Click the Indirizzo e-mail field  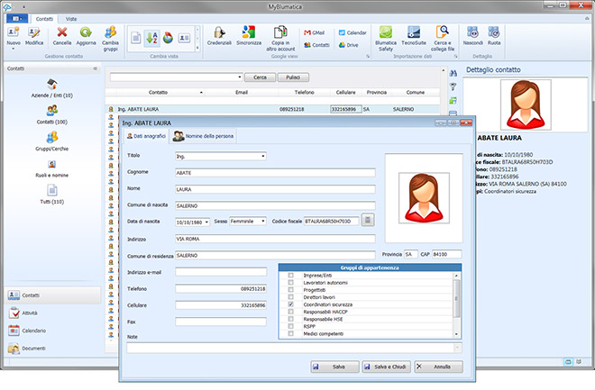click(221, 272)
